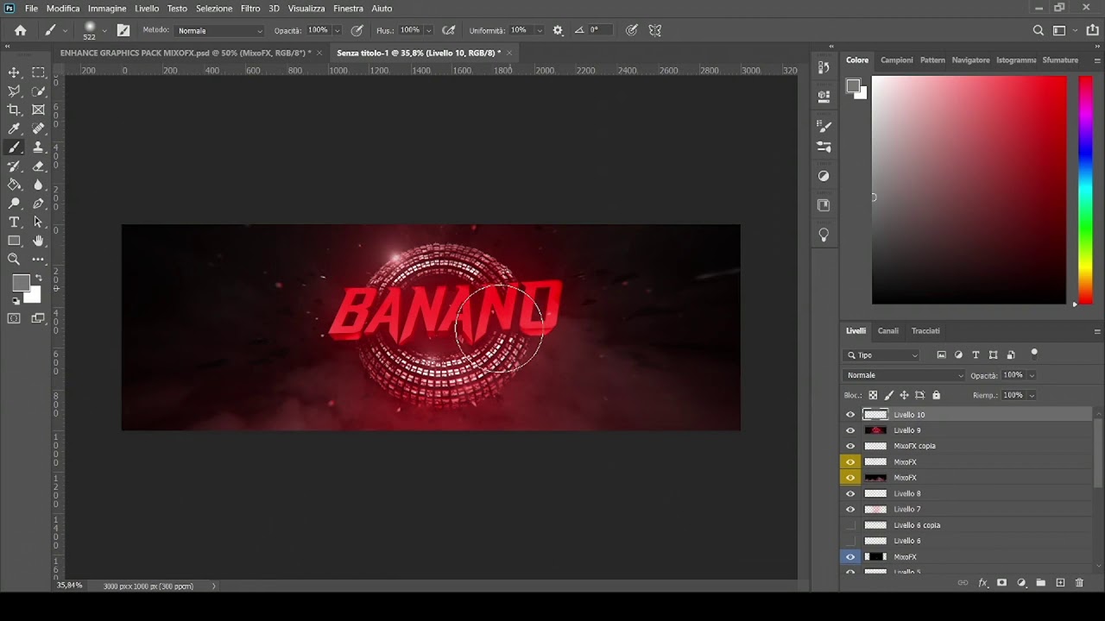Open the brush Opacità dropdown arrow
Image resolution: width=1105 pixels, height=621 pixels.
coord(337,30)
